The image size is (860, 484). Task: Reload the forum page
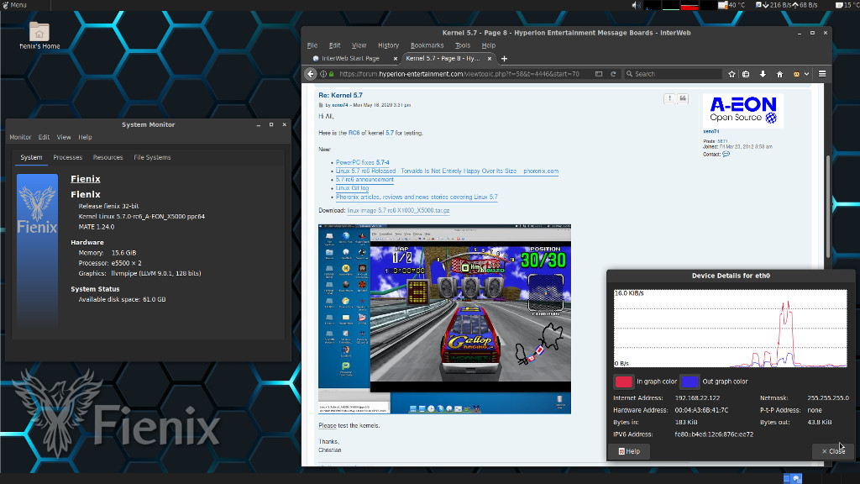tap(613, 74)
